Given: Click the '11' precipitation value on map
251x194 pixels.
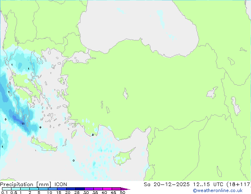Looking at the screenshot, I should click(23, 124).
